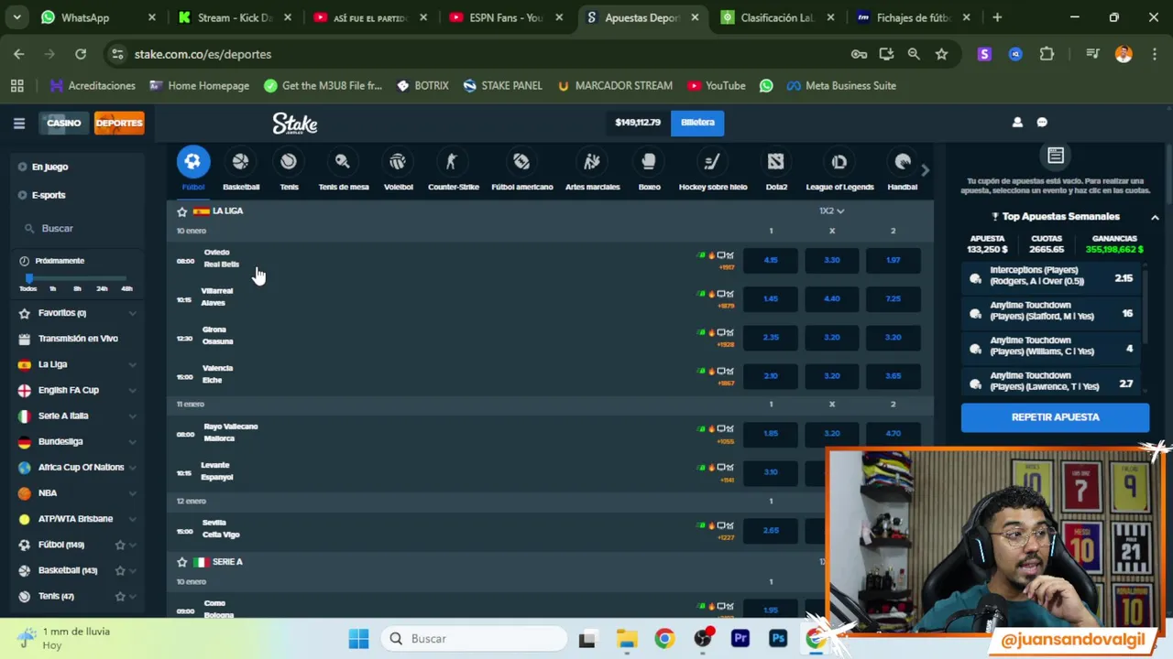Click the Billetera button
Image resolution: width=1173 pixels, height=659 pixels.
pyautogui.click(x=697, y=122)
